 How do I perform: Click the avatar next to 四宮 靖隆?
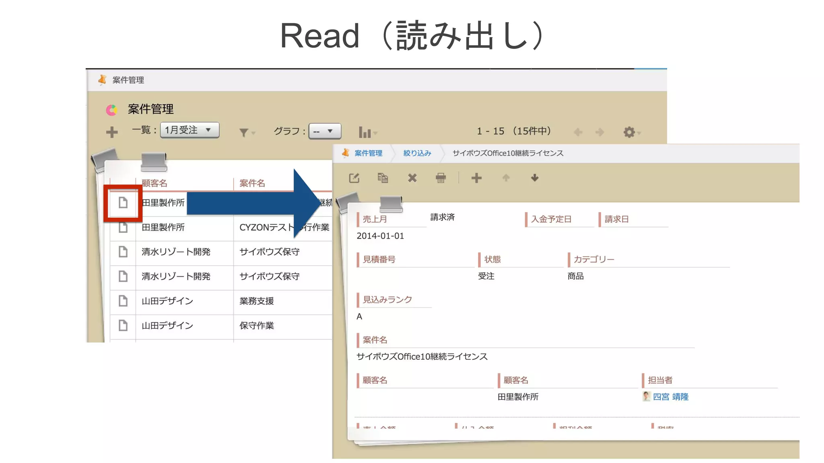coord(646,396)
